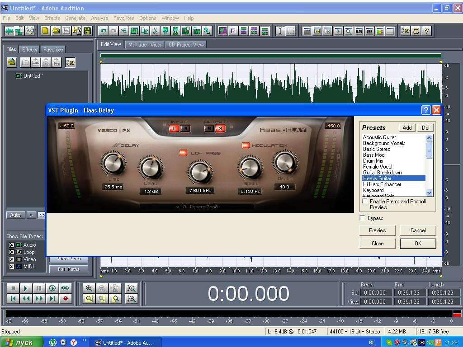
Task: Click the Zoom In Horizontally icon
Action: coord(89,288)
